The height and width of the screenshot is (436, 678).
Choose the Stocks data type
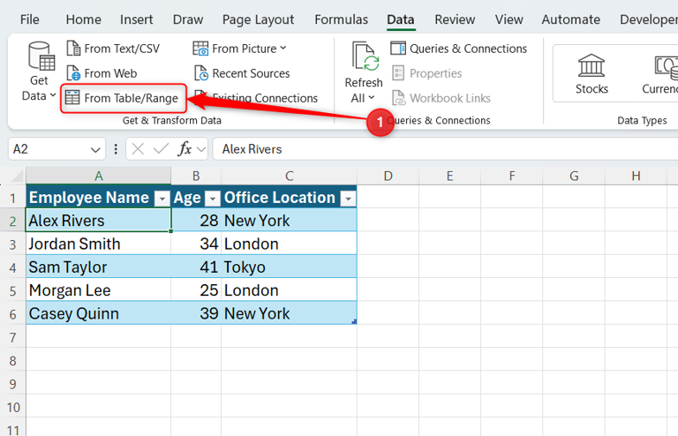click(x=591, y=72)
